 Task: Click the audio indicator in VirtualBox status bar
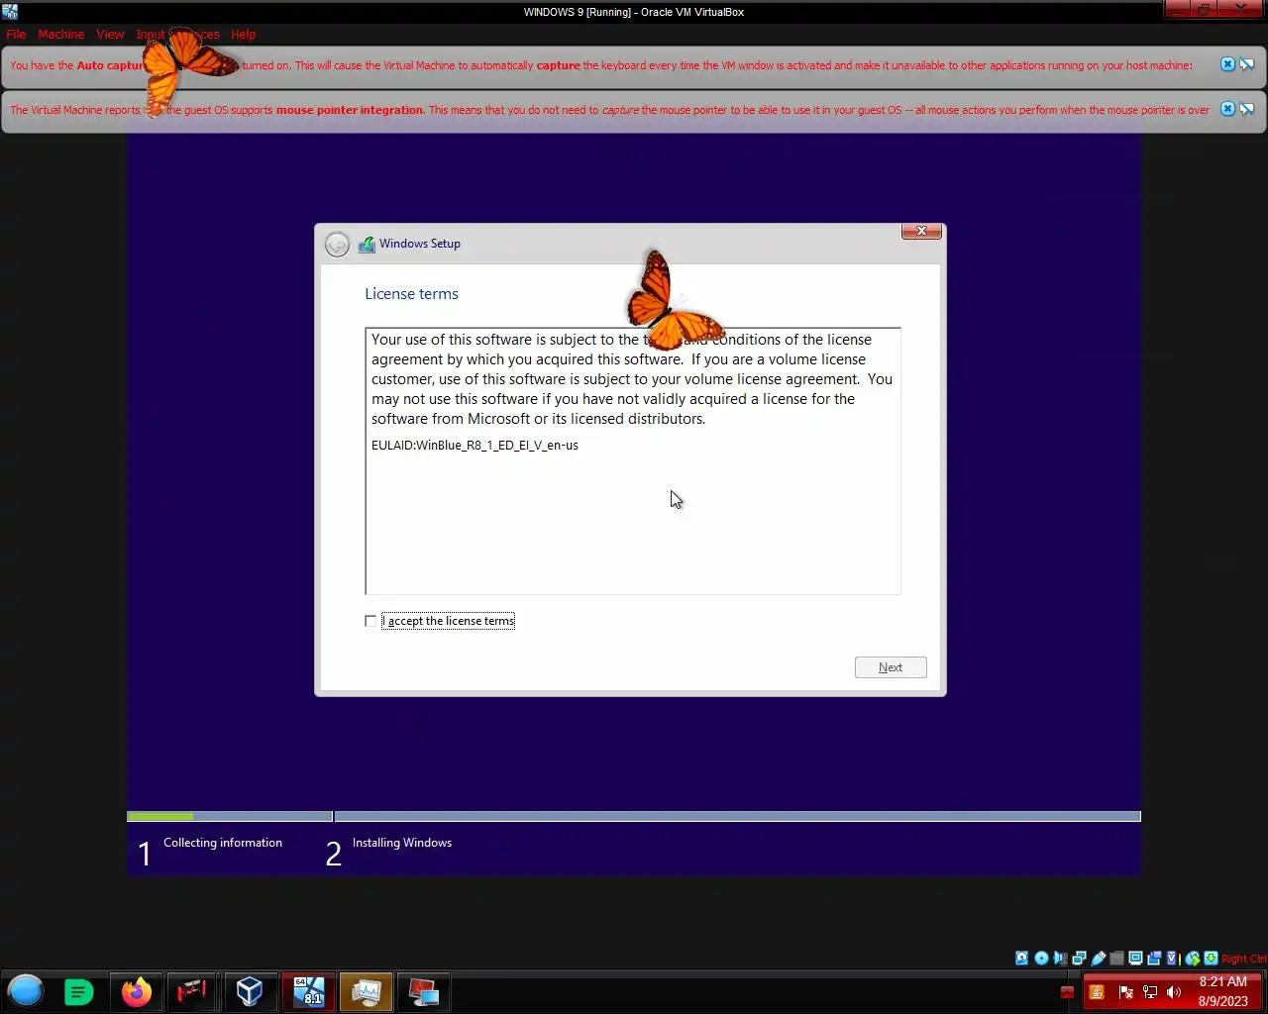click(x=1060, y=958)
